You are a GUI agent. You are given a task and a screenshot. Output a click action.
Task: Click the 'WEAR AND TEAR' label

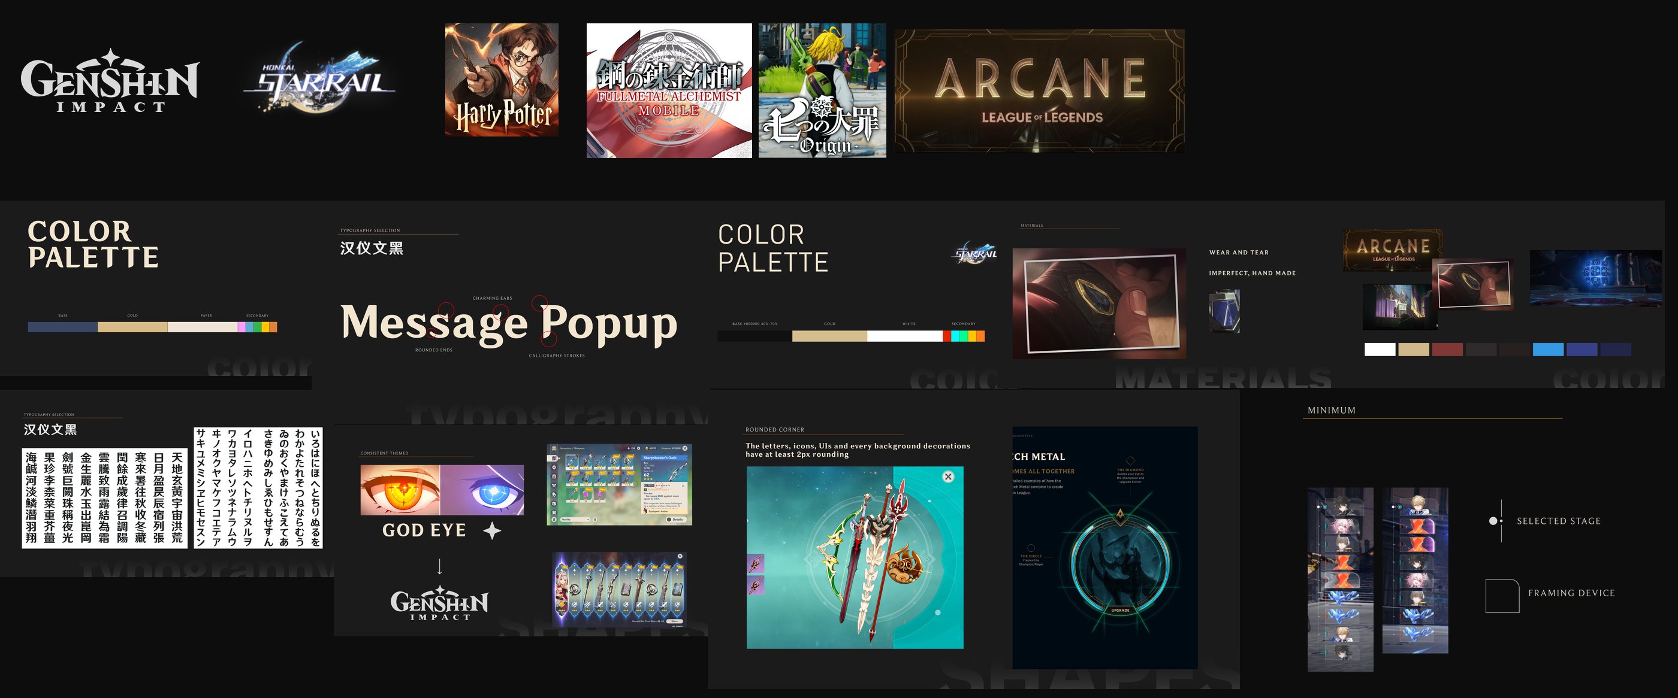coord(1239,253)
